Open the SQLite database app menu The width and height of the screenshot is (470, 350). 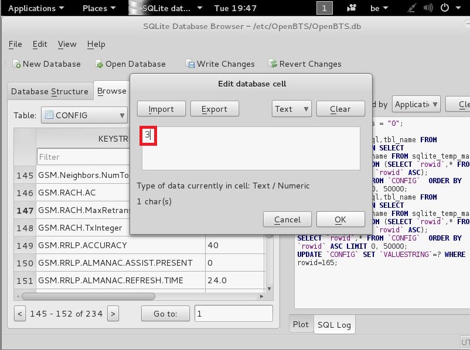pyautogui.click(x=166, y=8)
